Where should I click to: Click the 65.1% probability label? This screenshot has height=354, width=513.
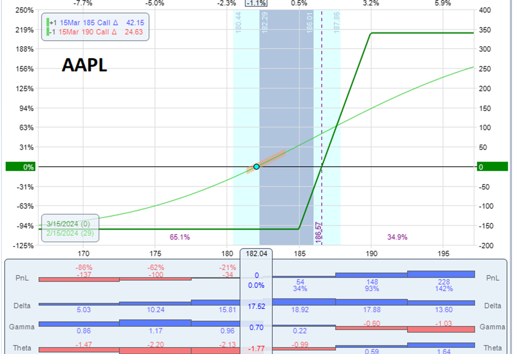[x=180, y=237]
